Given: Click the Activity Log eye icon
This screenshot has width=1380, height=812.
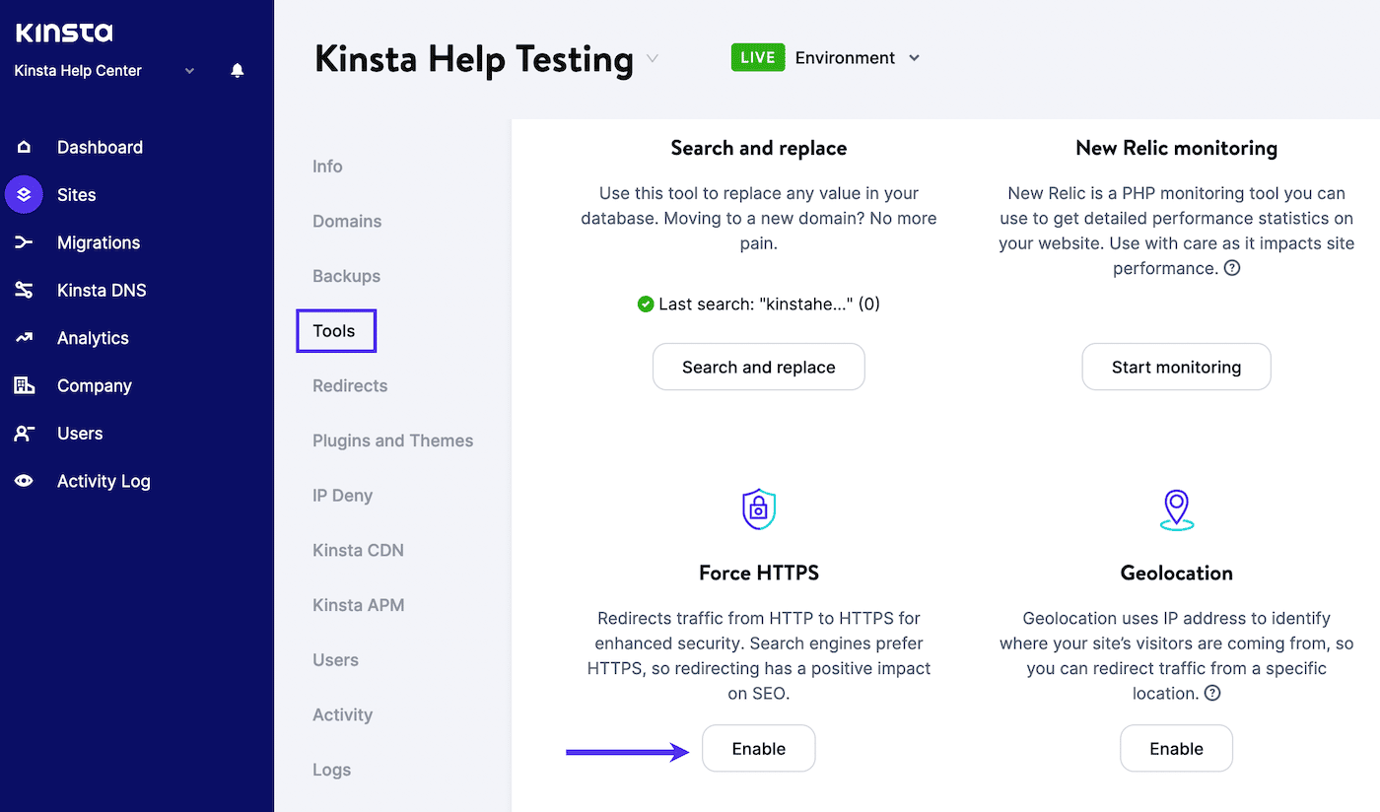Looking at the screenshot, I should [x=24, y=481].
